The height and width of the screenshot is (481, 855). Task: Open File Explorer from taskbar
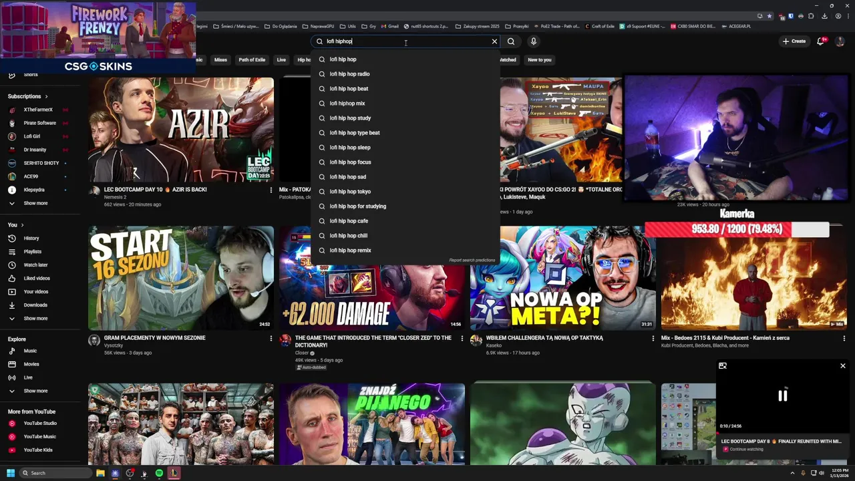[100, 473]
